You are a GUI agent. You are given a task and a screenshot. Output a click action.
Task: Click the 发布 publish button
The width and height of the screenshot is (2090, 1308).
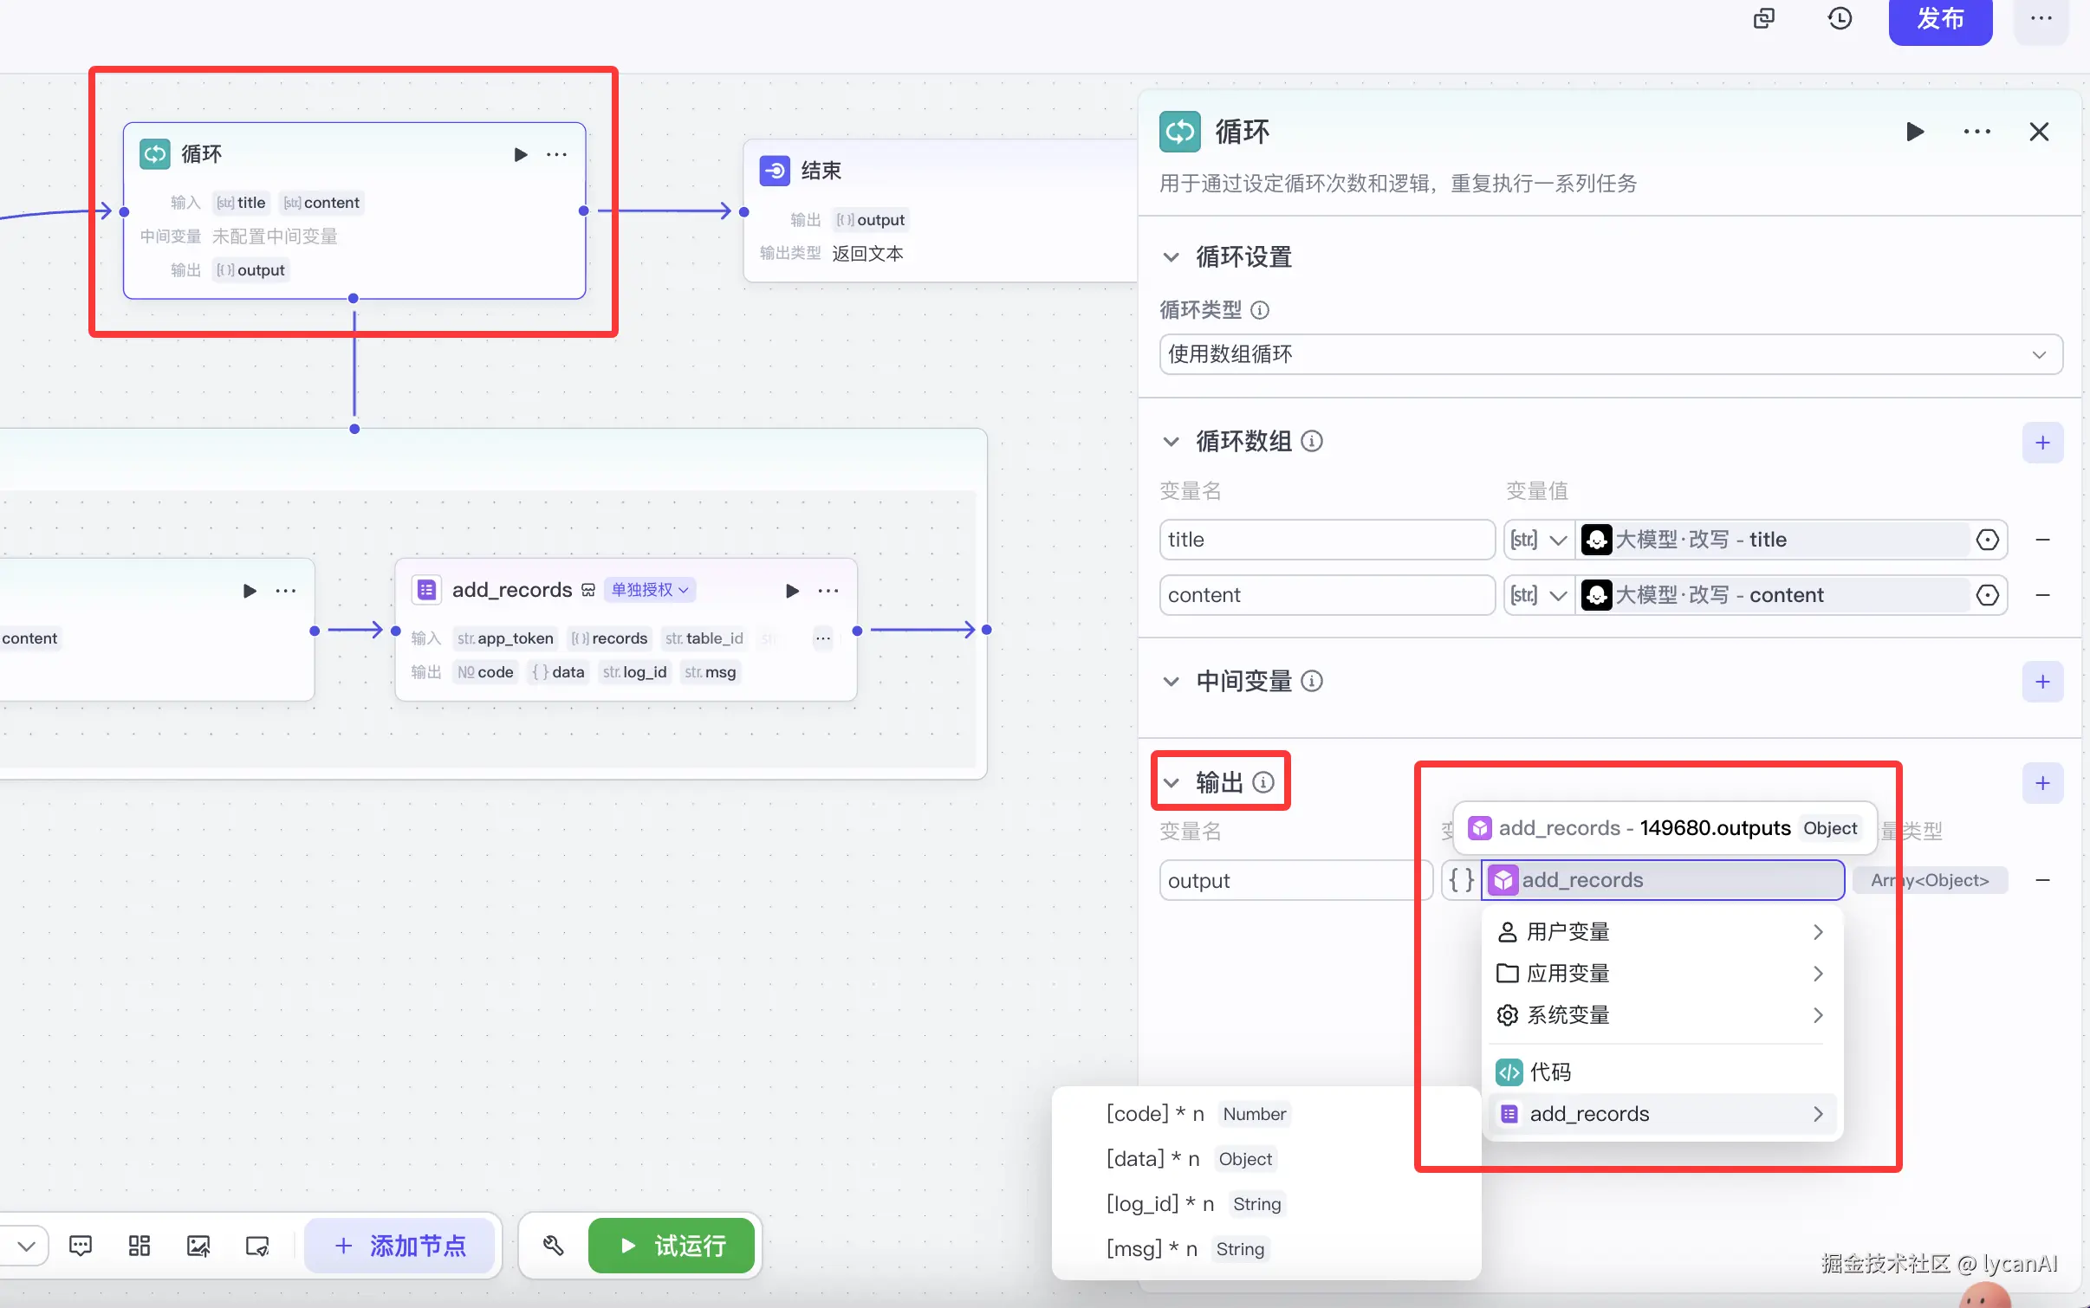coord(1939,19)
